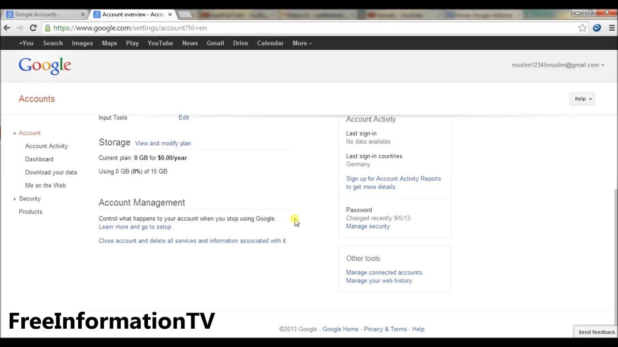The height and width of the screenshot is (347, 618).
Task: Click the browser forward arrow
Action: coord(20,28)
